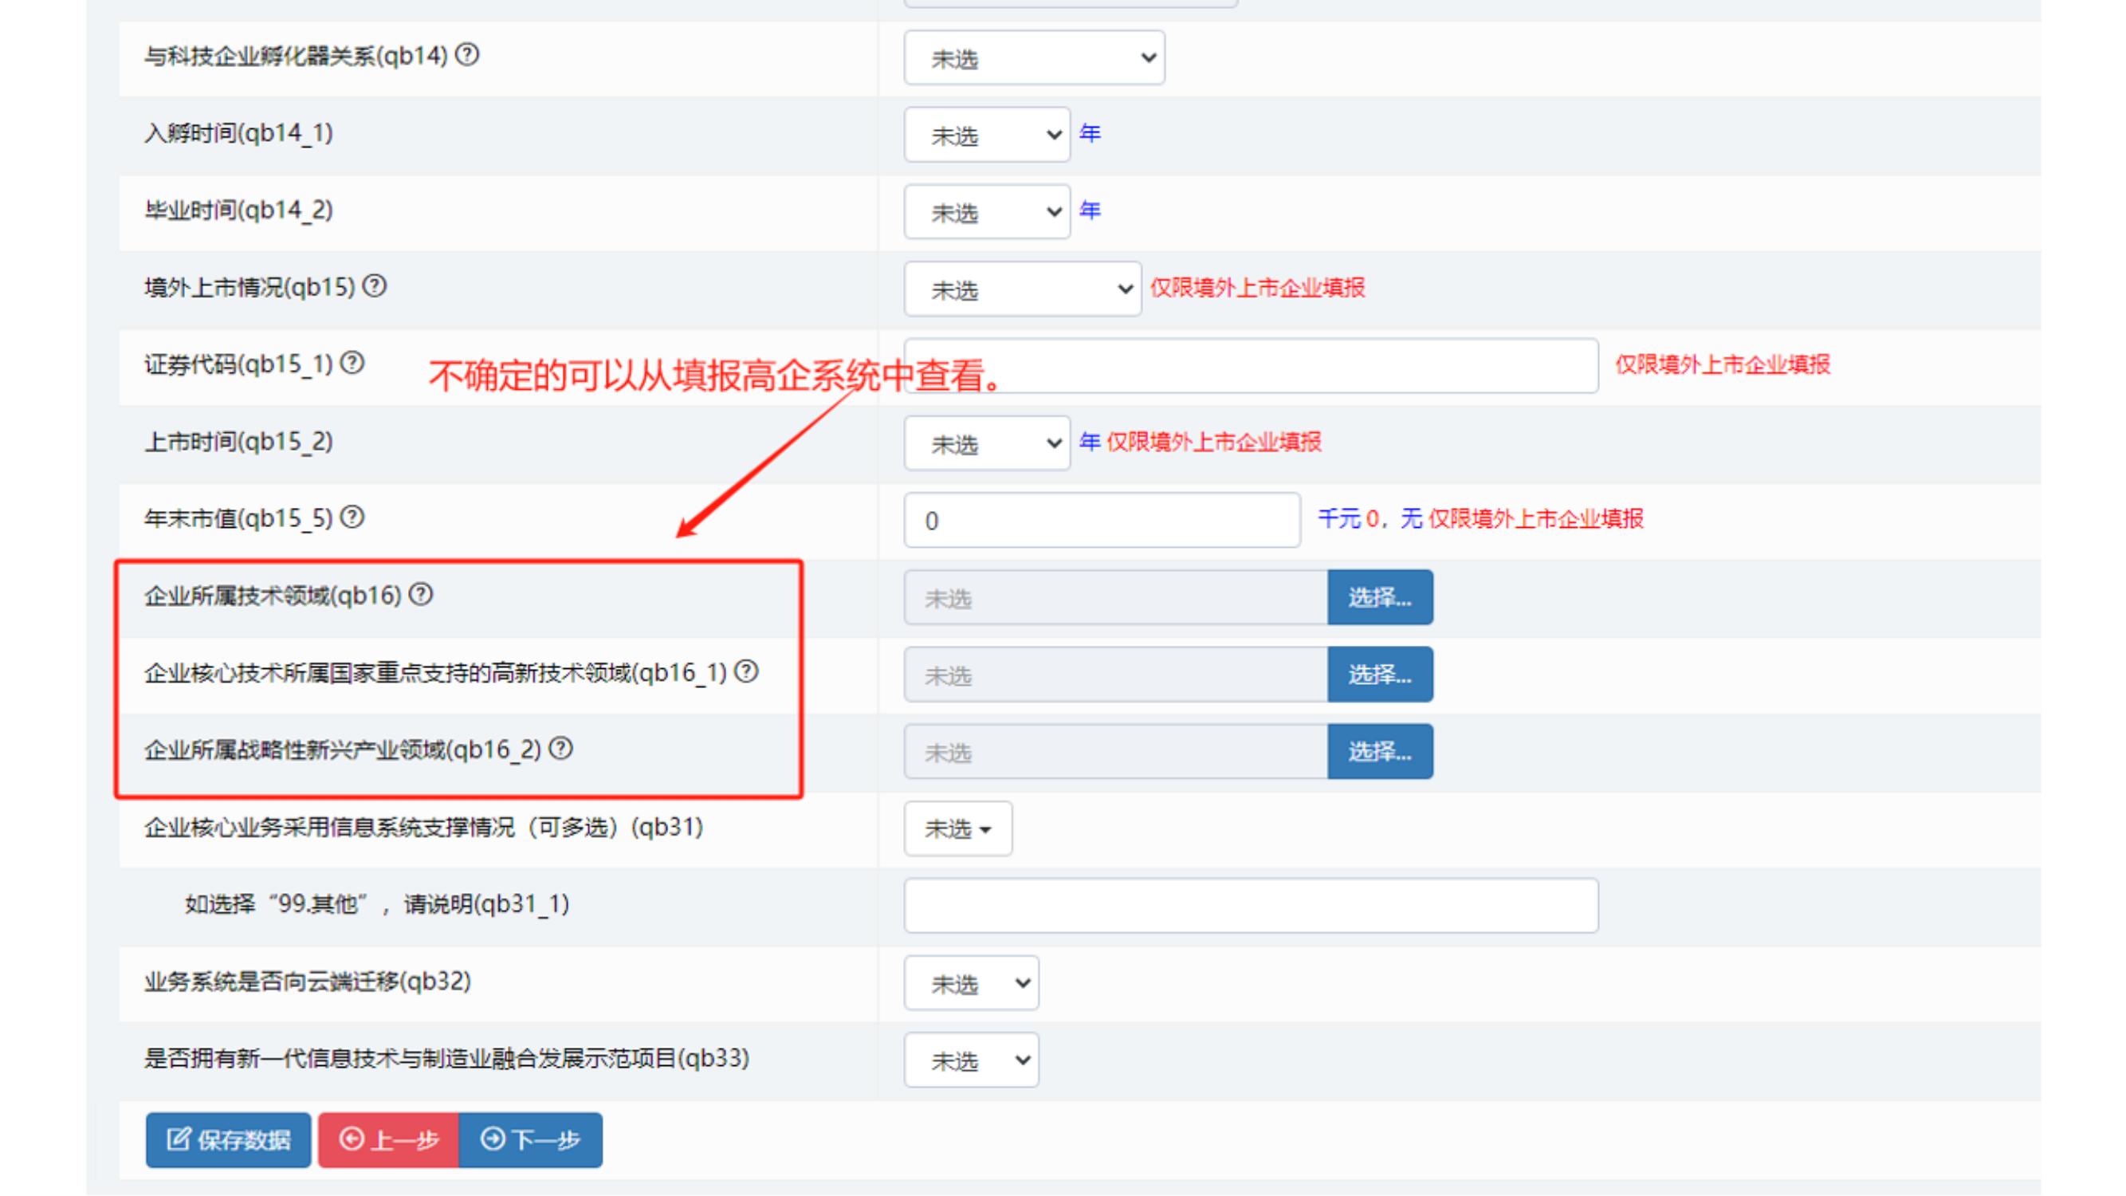Go back with 上一步 button
This screenshot has width=2126, height=1196.
pos(389,1140)
